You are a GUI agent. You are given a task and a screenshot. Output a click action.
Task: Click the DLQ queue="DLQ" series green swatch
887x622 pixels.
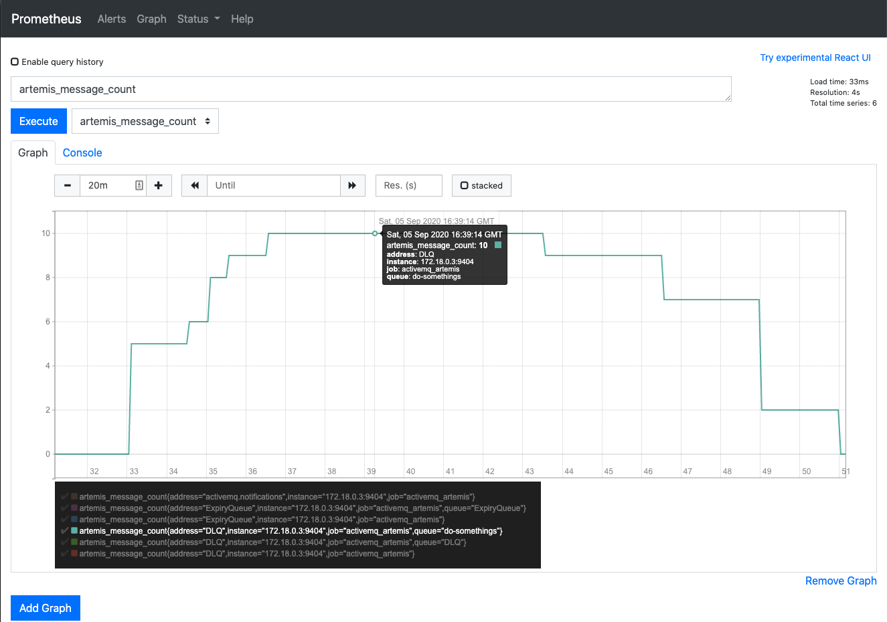coord(74,542)
